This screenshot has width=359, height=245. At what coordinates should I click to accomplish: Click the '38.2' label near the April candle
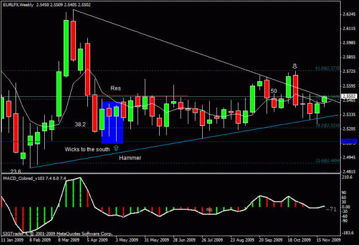(80, 124)
